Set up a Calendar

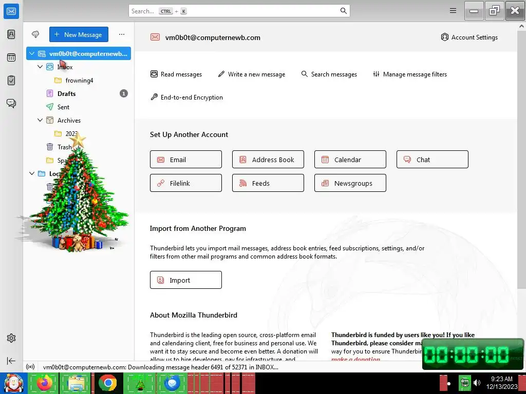pyautogui.click(x=350, y=160)
